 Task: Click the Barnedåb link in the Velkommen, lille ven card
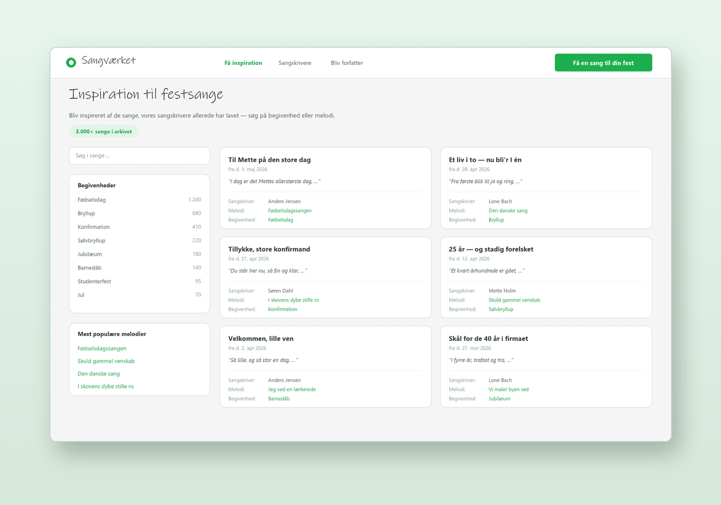278,399
